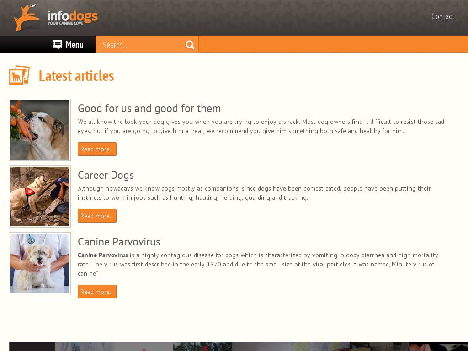Open the bulldog with carrots thumbnail
Viewport: 468px width, 351px height.
tap(40, 130)
